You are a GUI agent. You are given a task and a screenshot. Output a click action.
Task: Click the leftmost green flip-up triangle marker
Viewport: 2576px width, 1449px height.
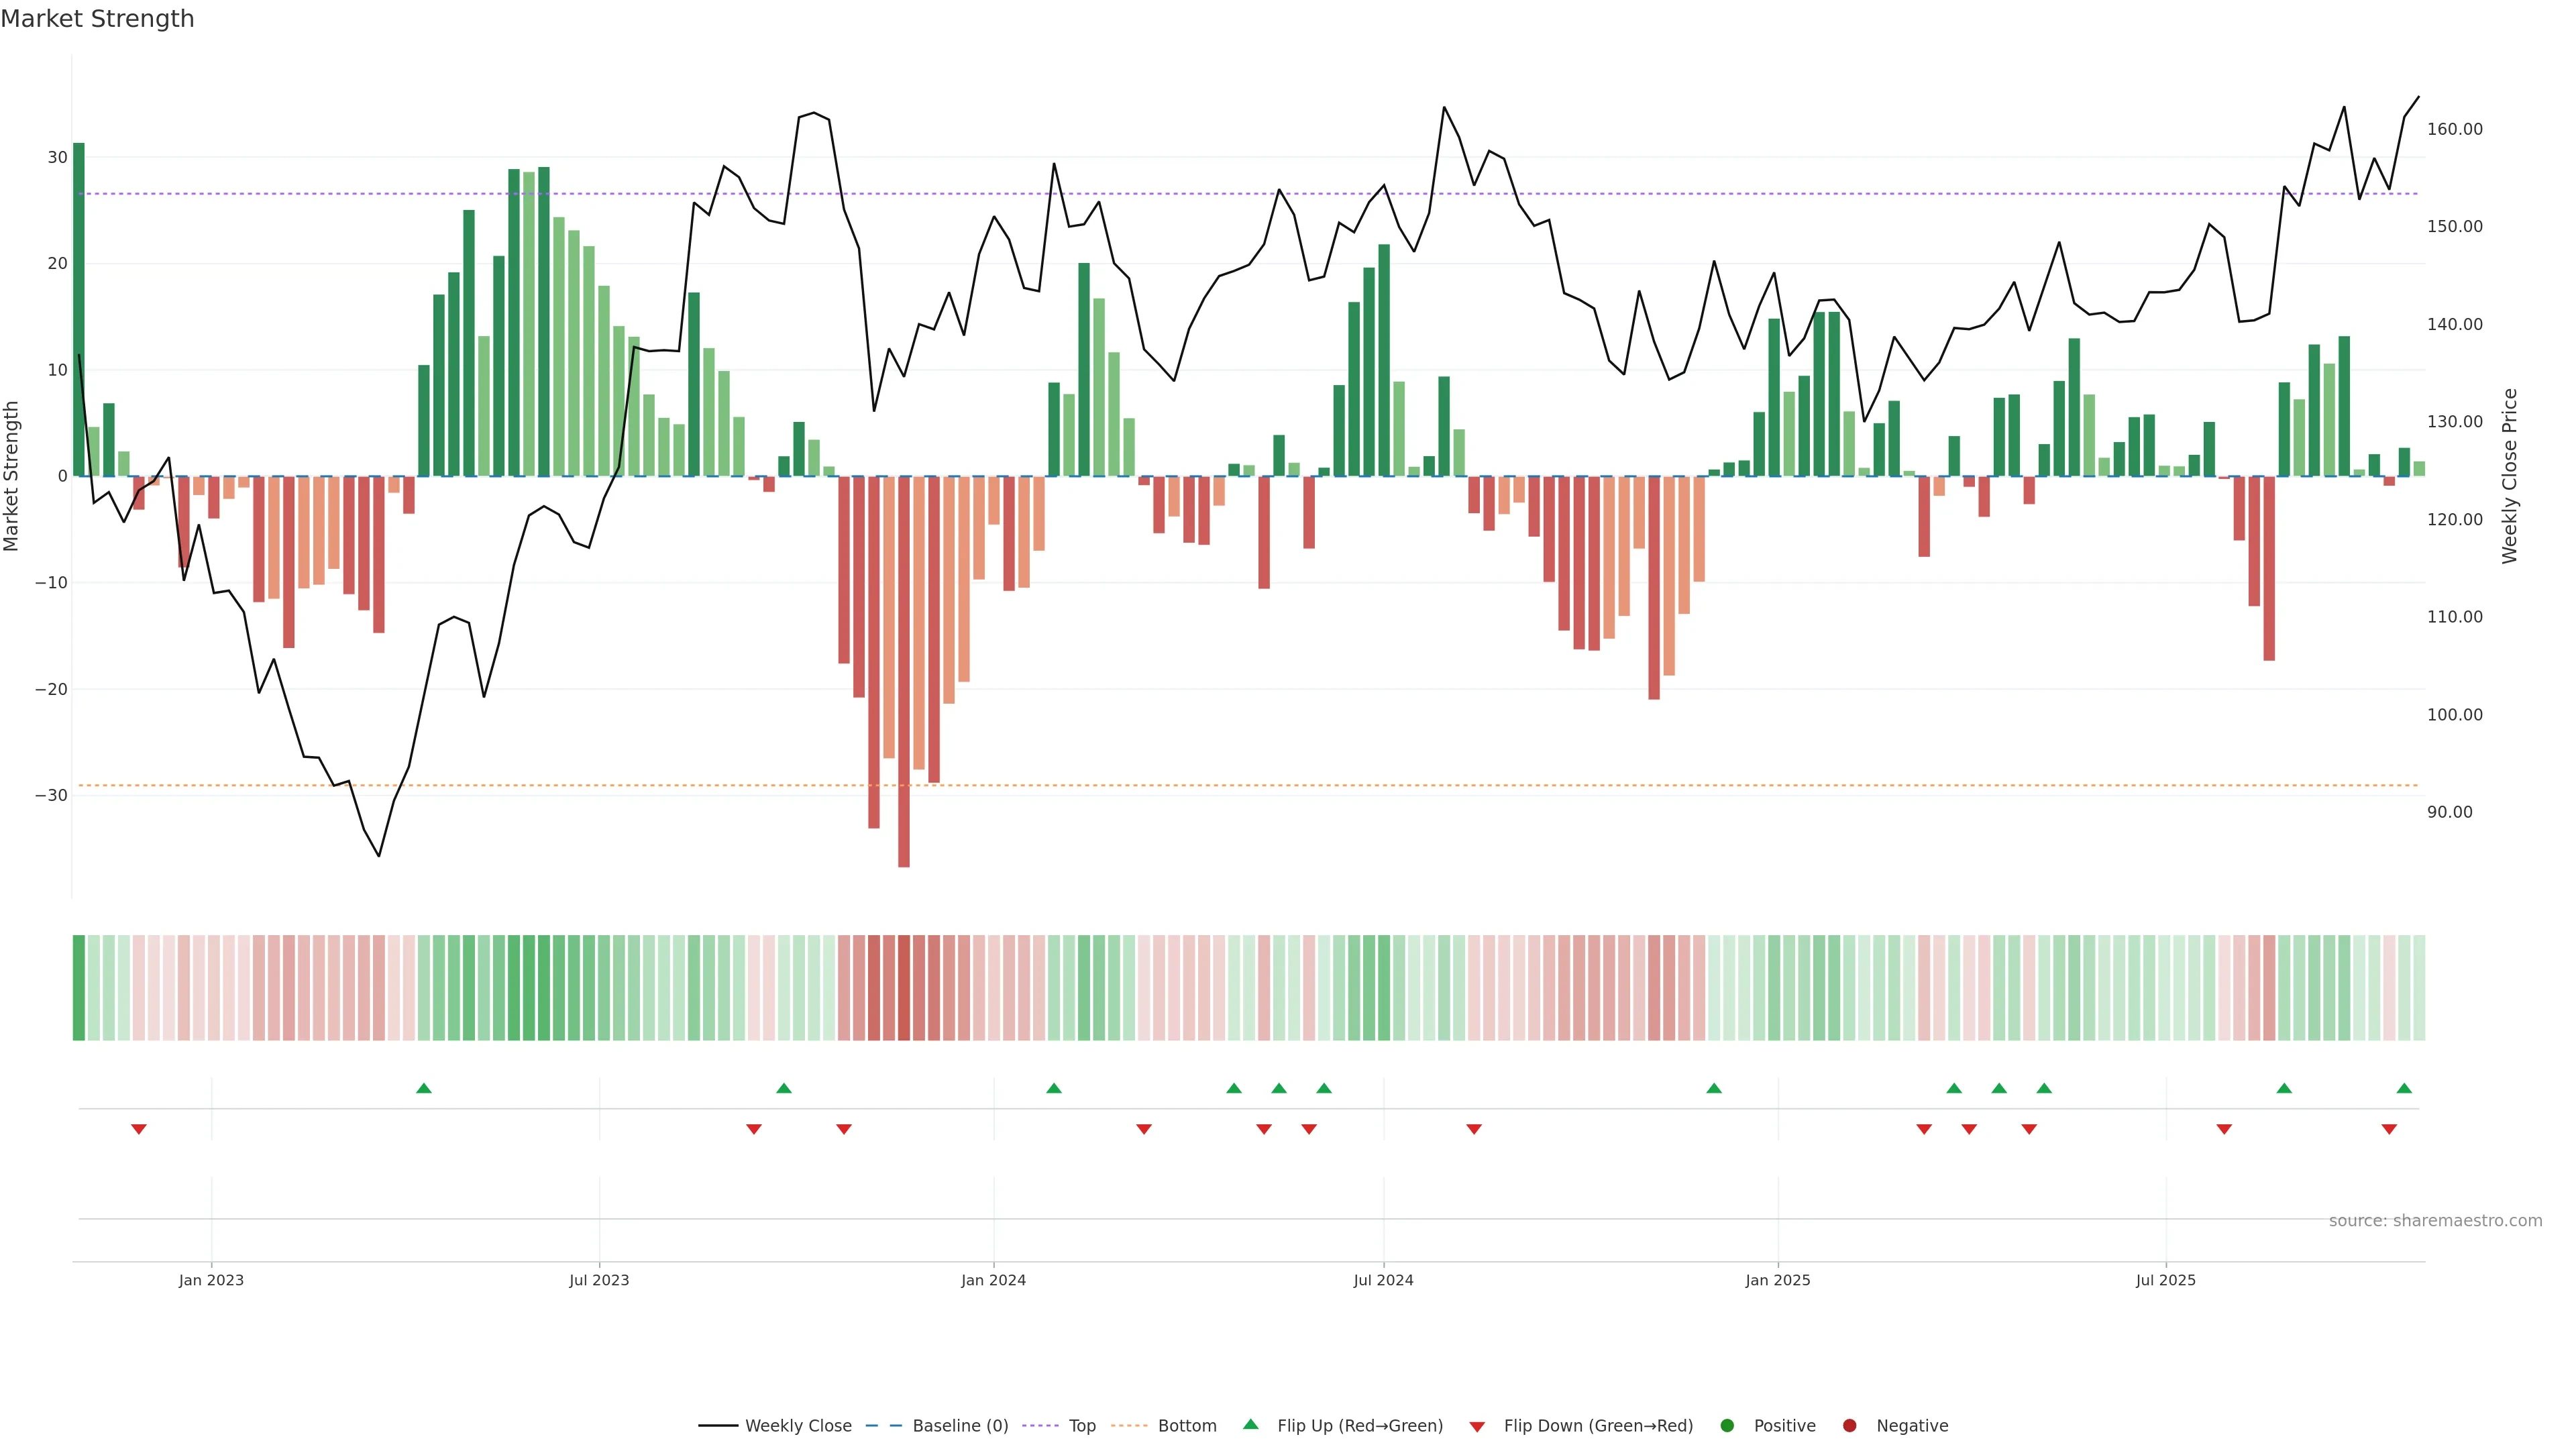pos(424,1088)
